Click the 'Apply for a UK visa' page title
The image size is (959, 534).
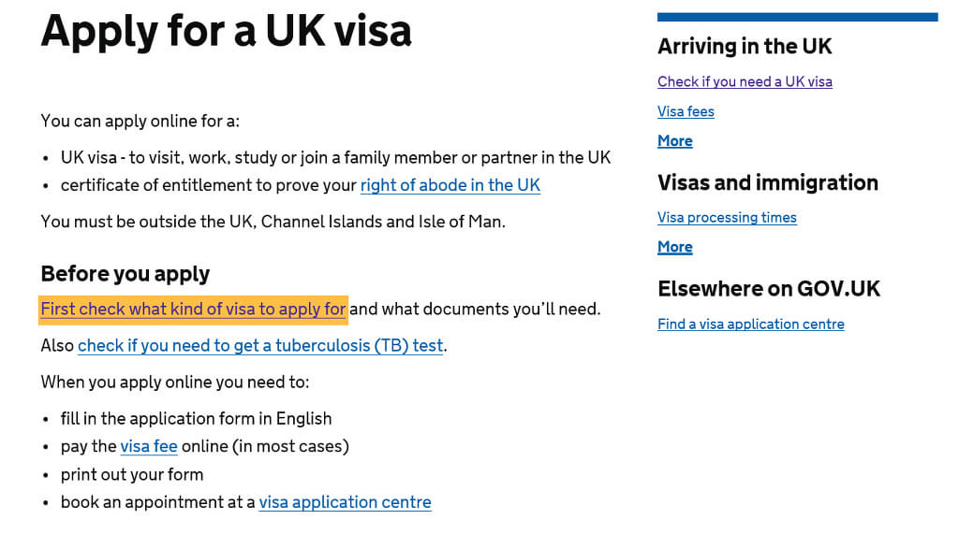click(226, 31)
